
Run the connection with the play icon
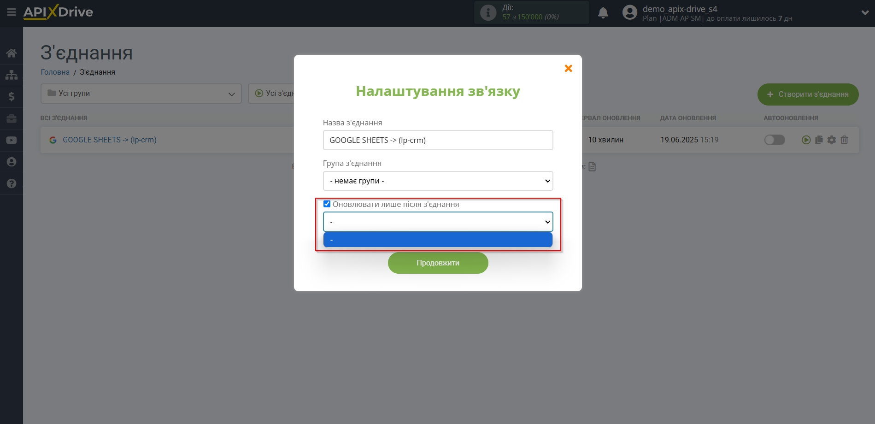[x=806, y=140]
